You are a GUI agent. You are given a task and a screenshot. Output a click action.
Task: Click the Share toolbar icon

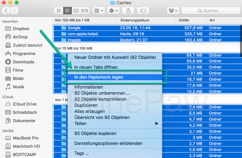point(128,11)
